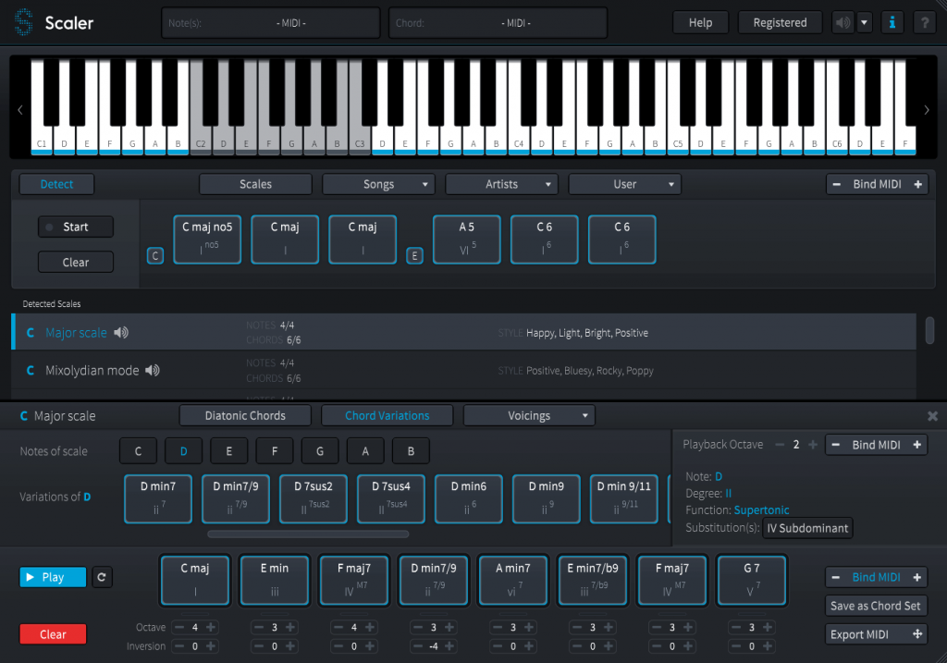Click minus on bottom Bind MIDI
Screen dimensions: 947x663
(836, 577)
